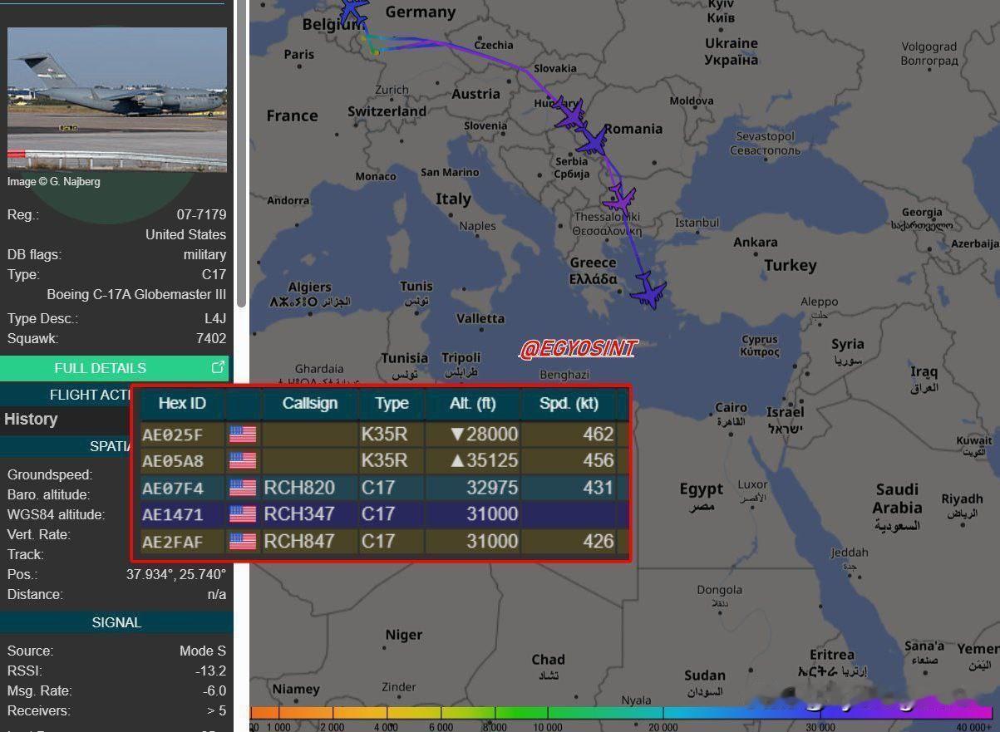
Task: Click the United States country text
Action: point(185,234)
